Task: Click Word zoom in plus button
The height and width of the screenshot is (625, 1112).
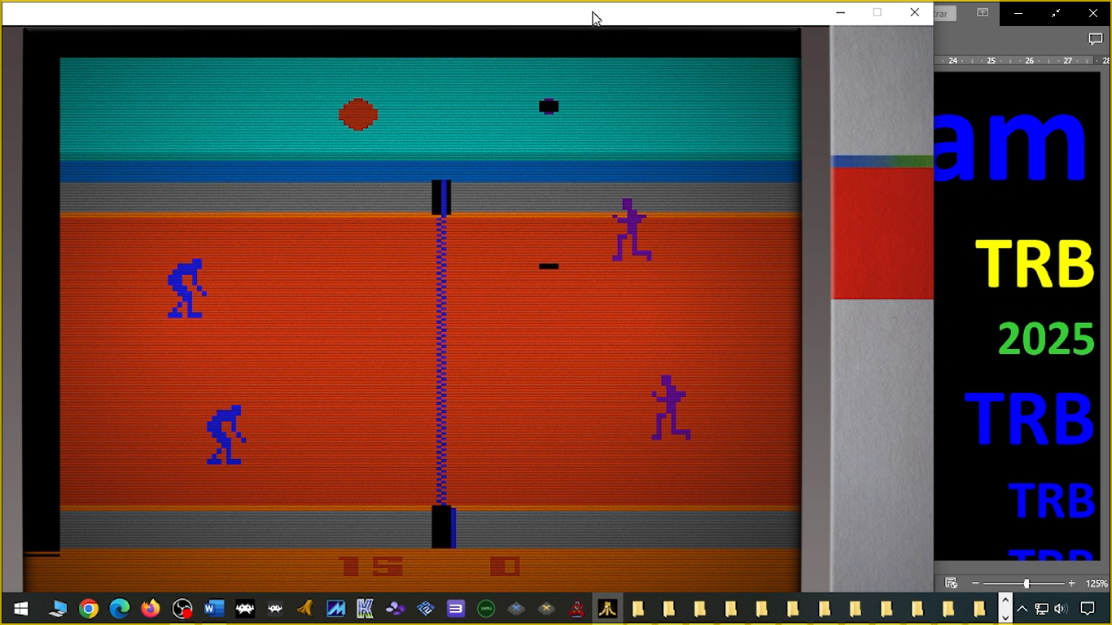Action: pos(1071,583)
